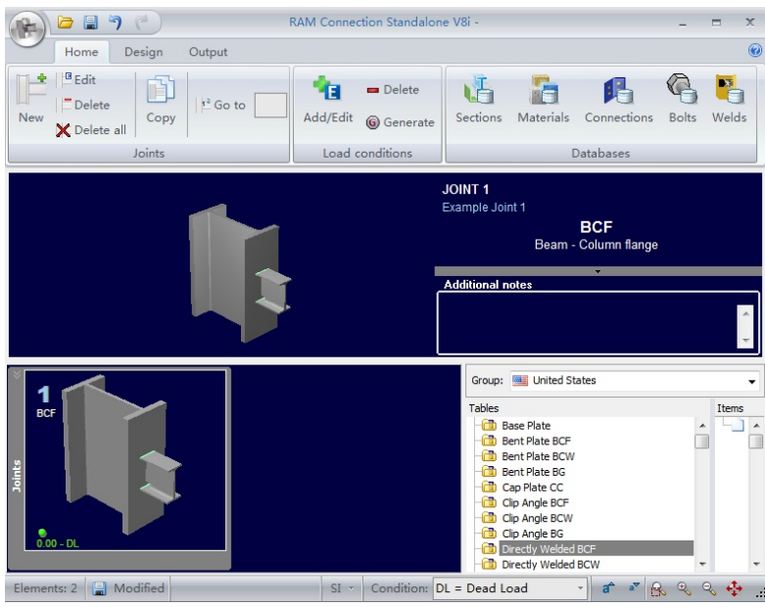
Task: Click the Redo arrow icon
Action: point(141,23)
